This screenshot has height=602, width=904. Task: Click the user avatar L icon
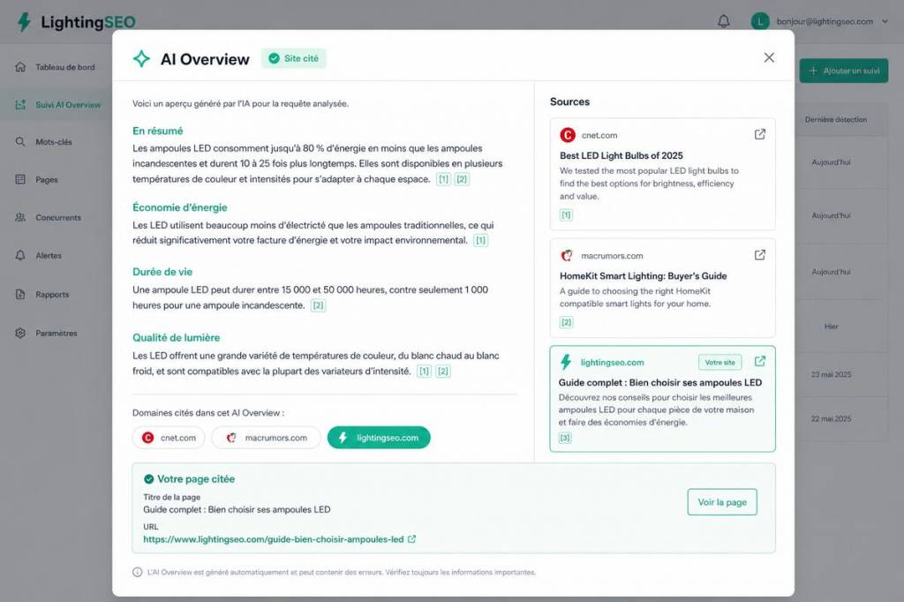pos(760,21)
